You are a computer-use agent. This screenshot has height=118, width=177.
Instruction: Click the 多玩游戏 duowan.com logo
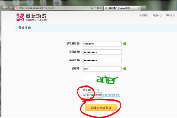pyautogui.click(x=31, y=17)
